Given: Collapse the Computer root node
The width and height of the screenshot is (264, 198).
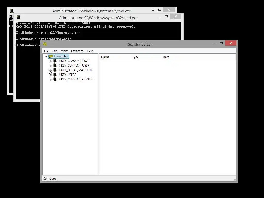Looking at the screenshot, I should point(46,56).
